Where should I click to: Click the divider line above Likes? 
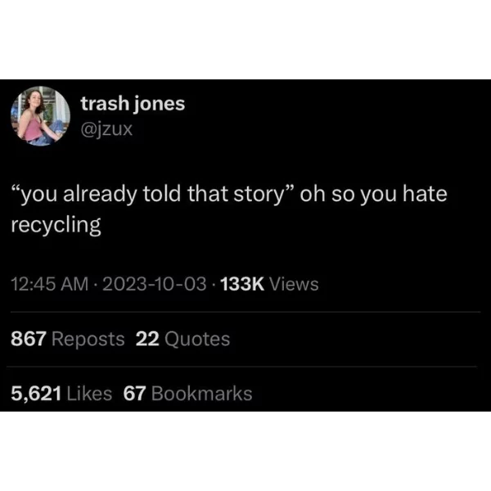point(241,367)
